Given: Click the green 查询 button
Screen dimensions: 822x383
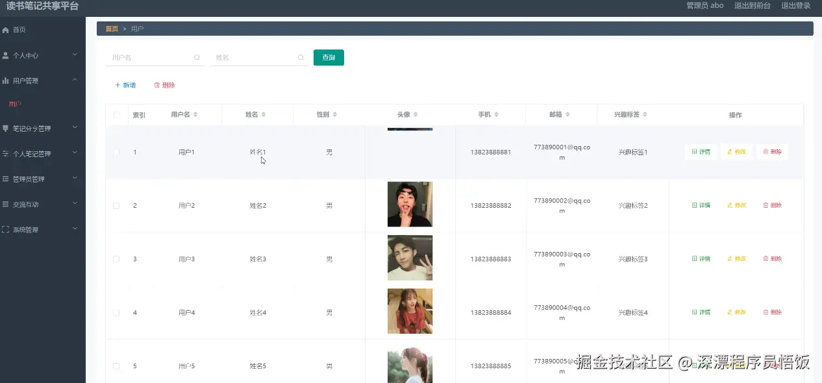Looking at the screenshot, I should point(329,57).
